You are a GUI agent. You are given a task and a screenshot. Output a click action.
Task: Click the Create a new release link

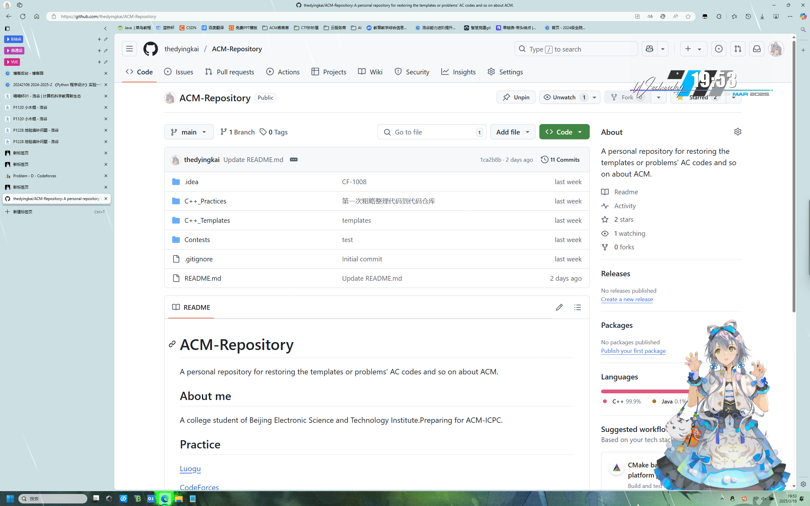627,299
